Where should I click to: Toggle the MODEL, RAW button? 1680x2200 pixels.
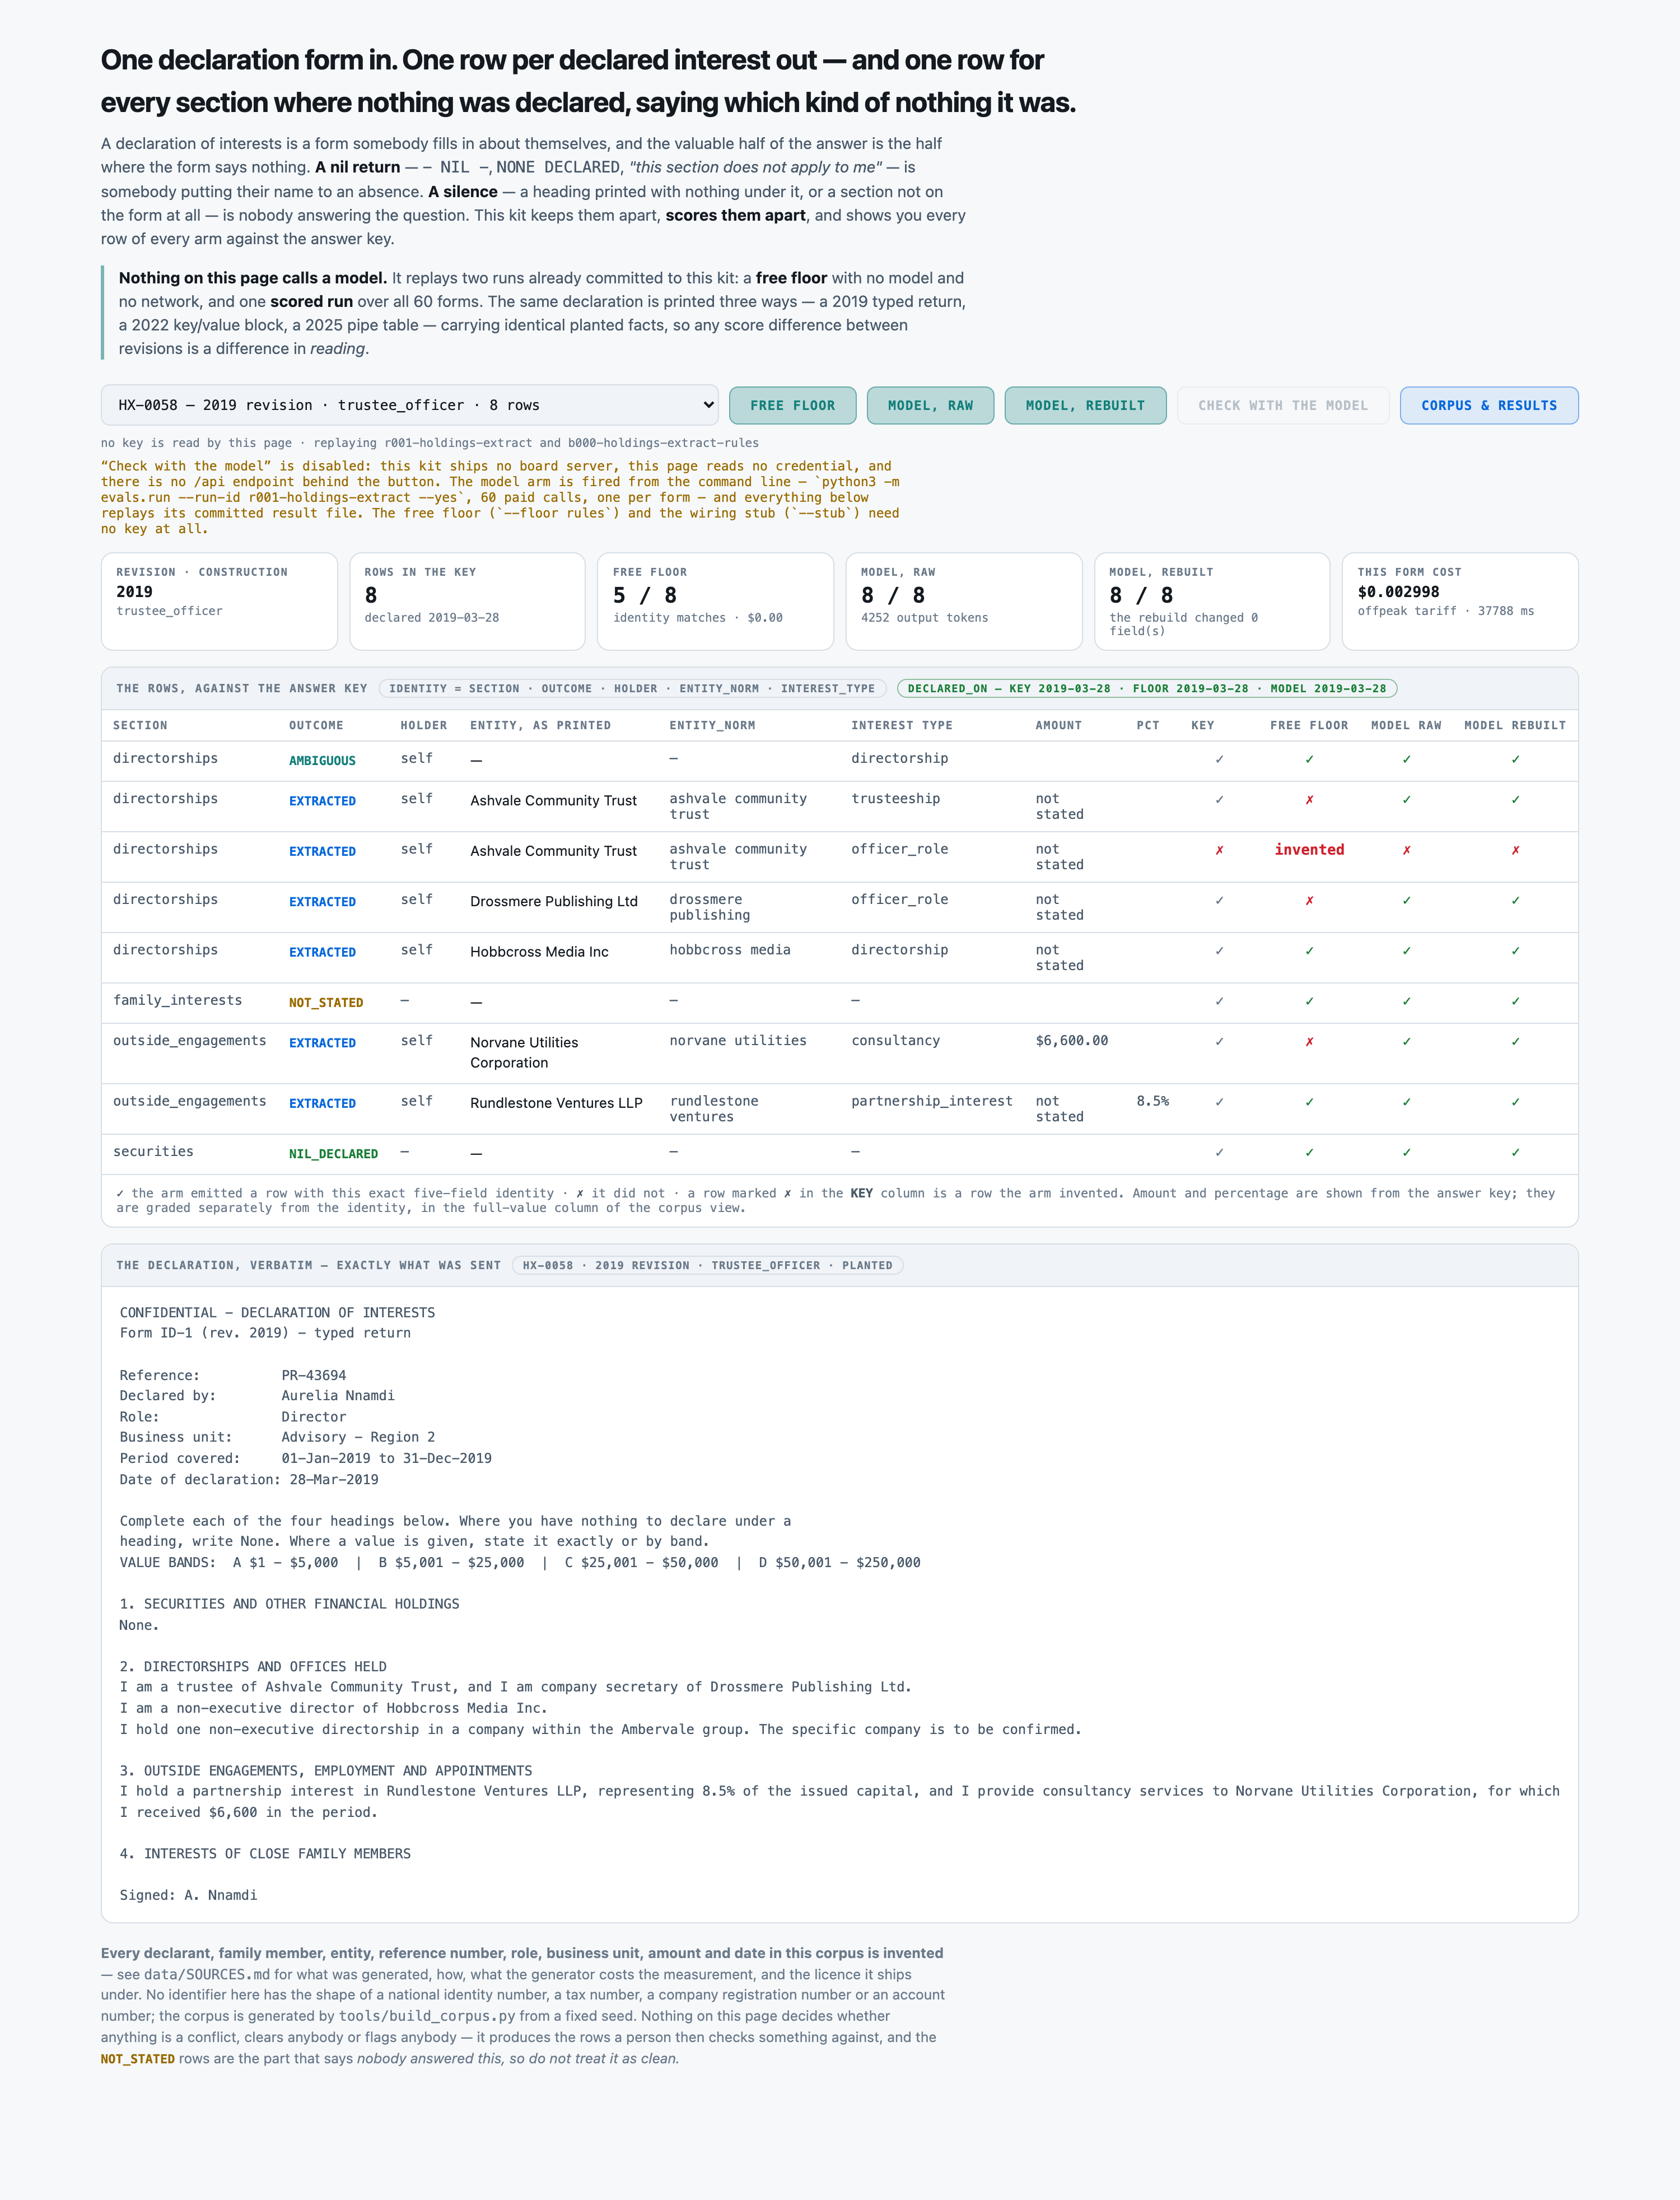pos(930,405)
